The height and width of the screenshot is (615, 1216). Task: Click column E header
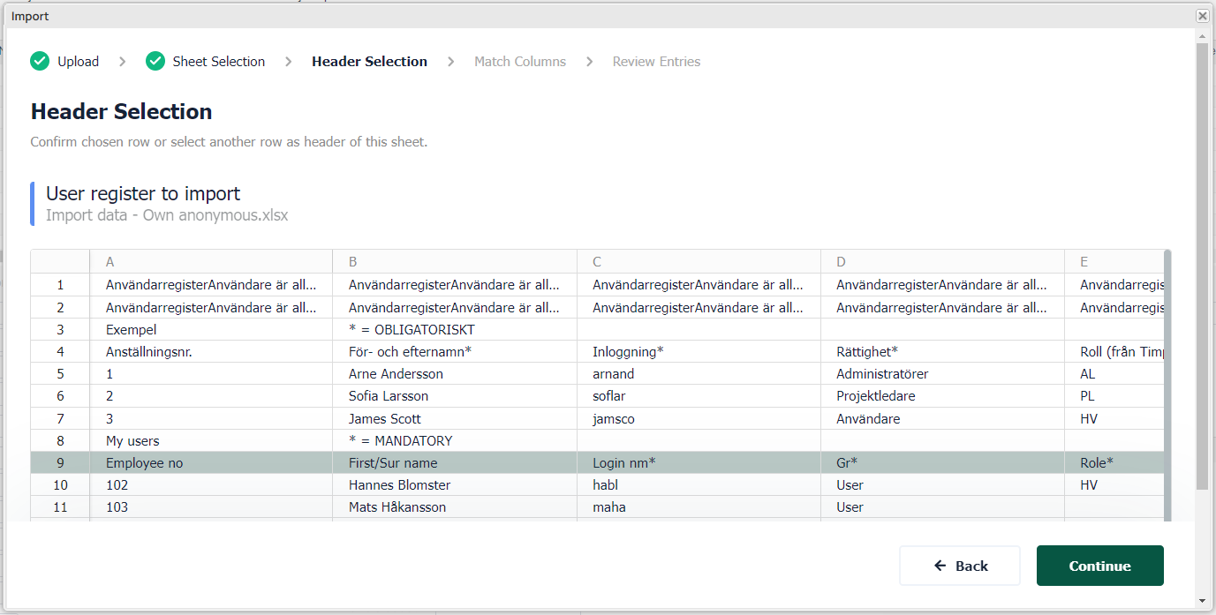(1114, 262)
